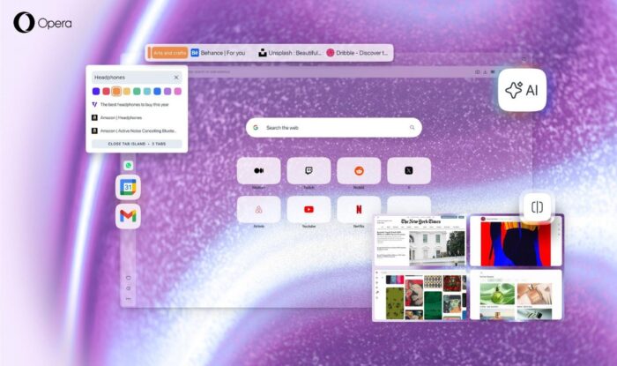Open the Netflix speed dial tile

pyautogui.click(x=359, y=209)
